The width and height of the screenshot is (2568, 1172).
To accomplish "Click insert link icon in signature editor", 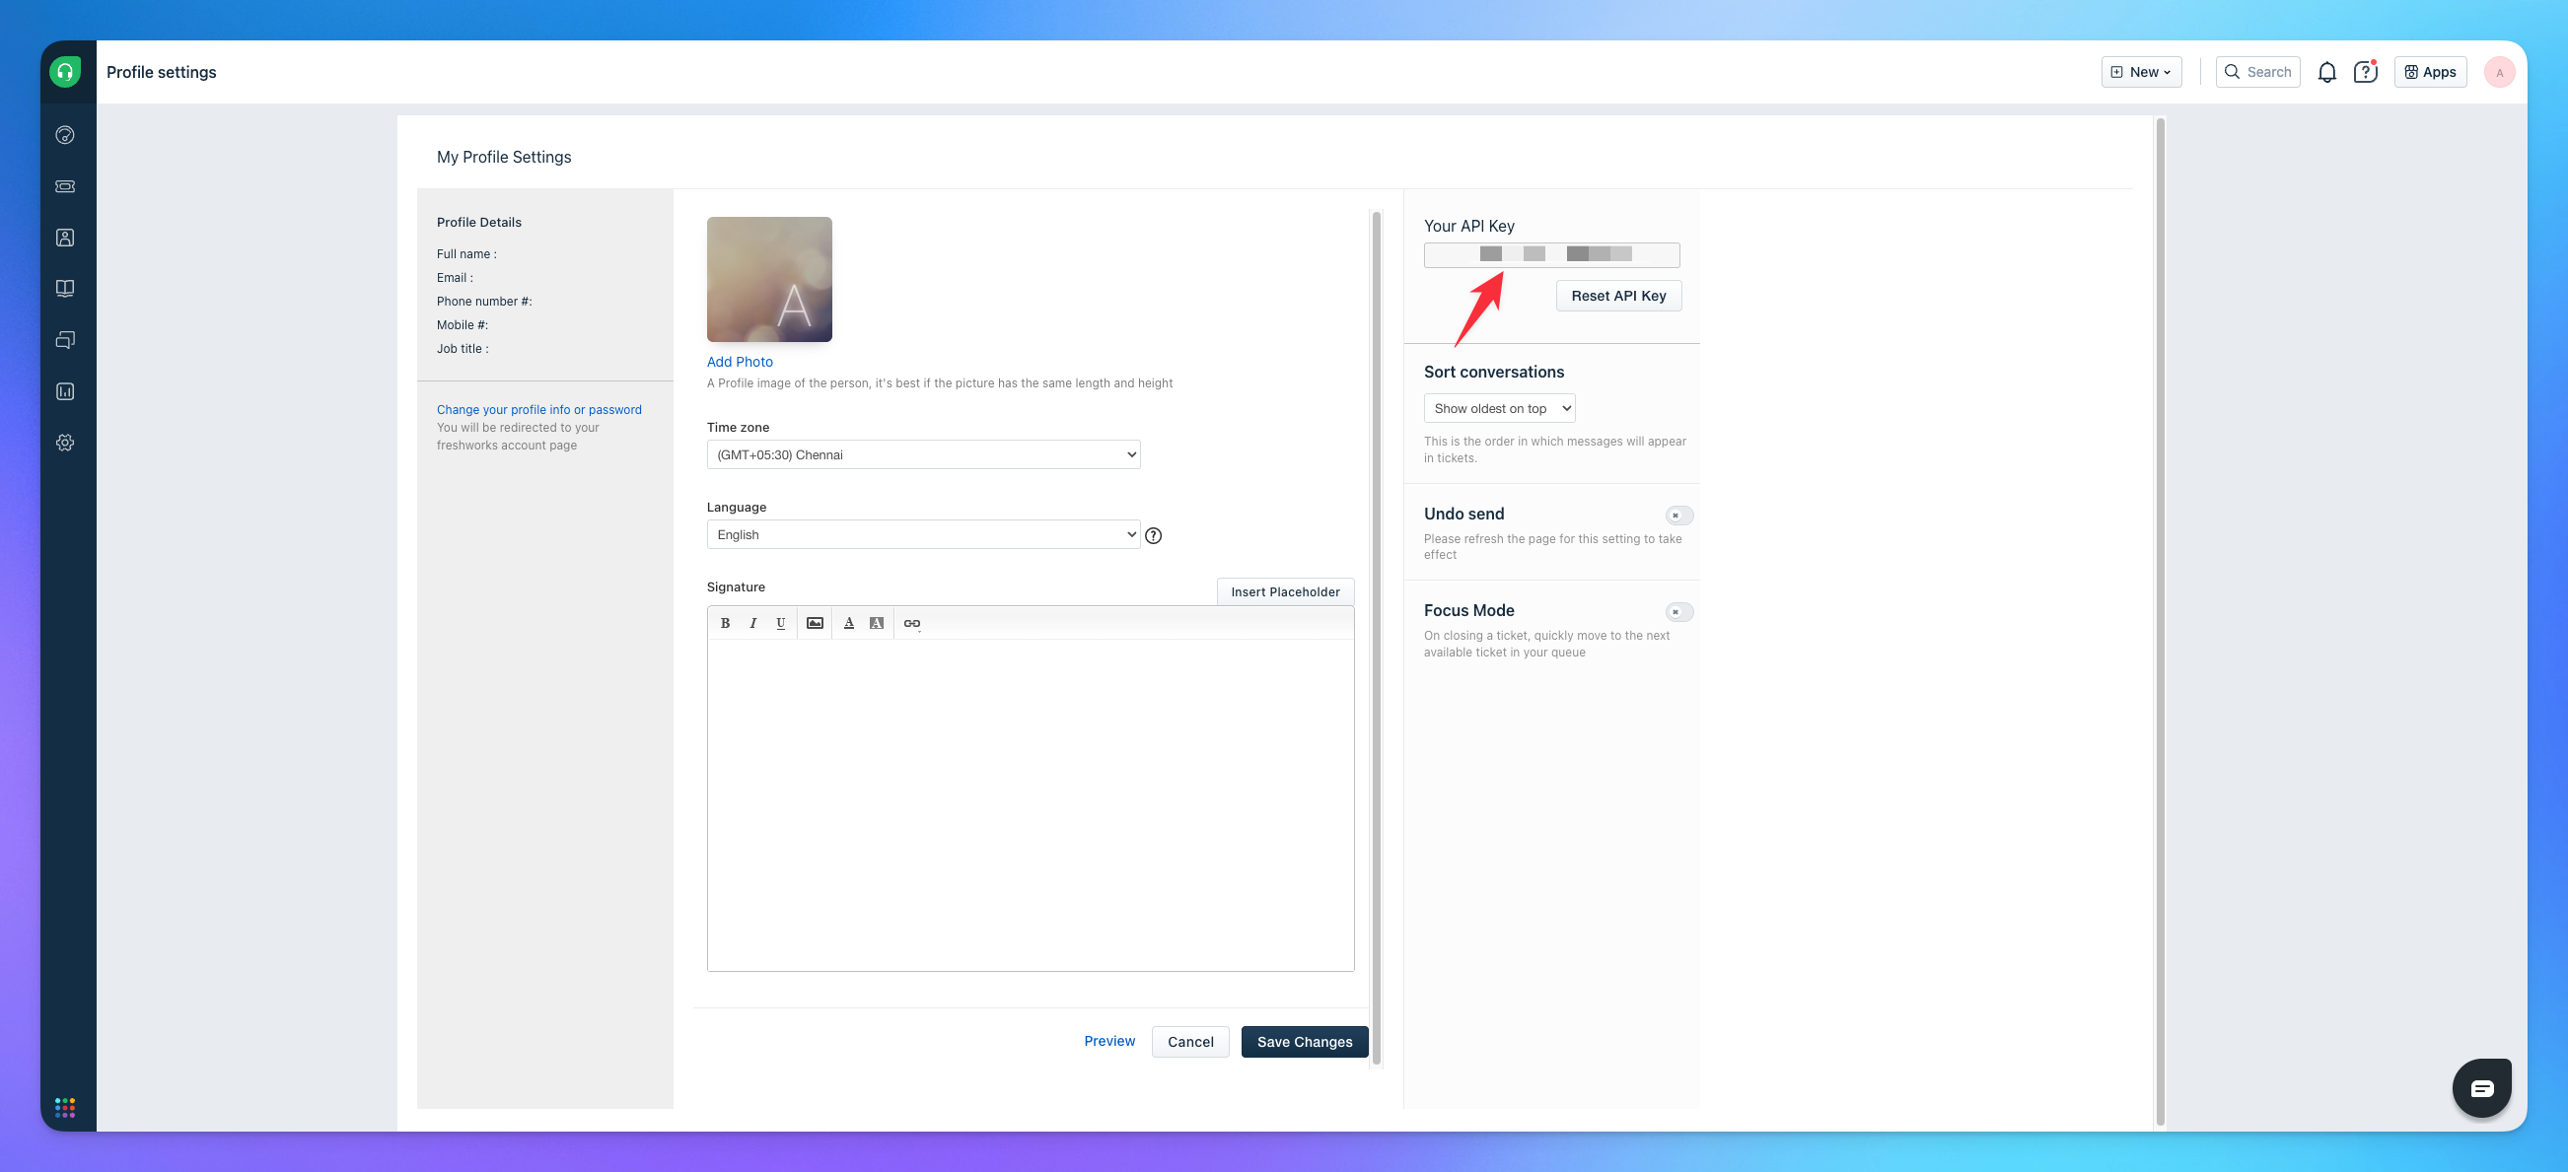I will click(911, 623).
